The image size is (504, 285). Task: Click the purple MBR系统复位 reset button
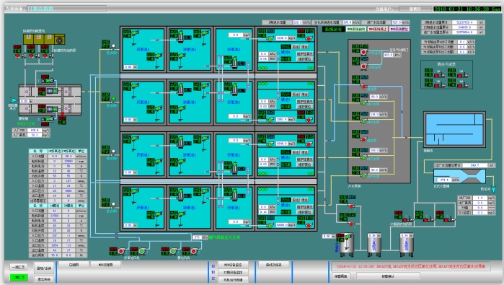399,29
